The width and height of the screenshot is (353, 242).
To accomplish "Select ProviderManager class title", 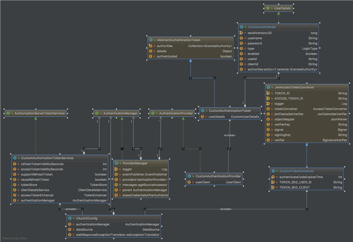I will (135, 163).
